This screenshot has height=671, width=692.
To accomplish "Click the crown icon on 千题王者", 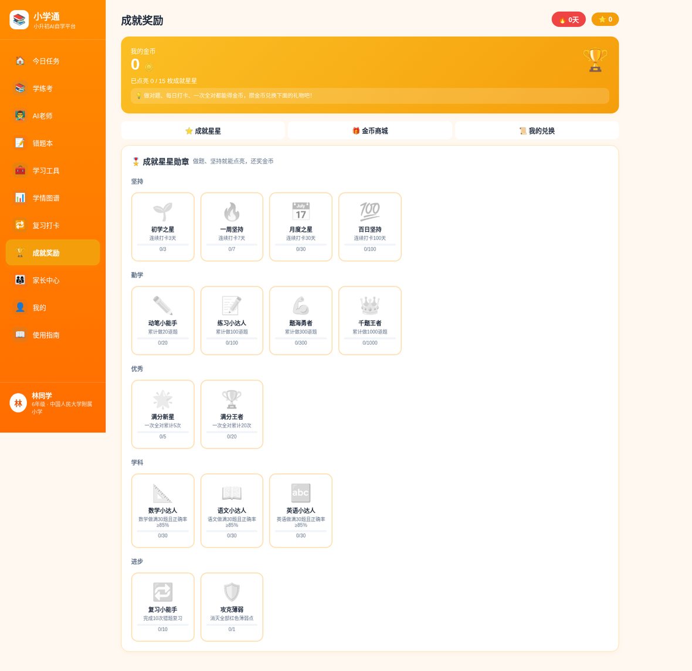I will 370,305.
